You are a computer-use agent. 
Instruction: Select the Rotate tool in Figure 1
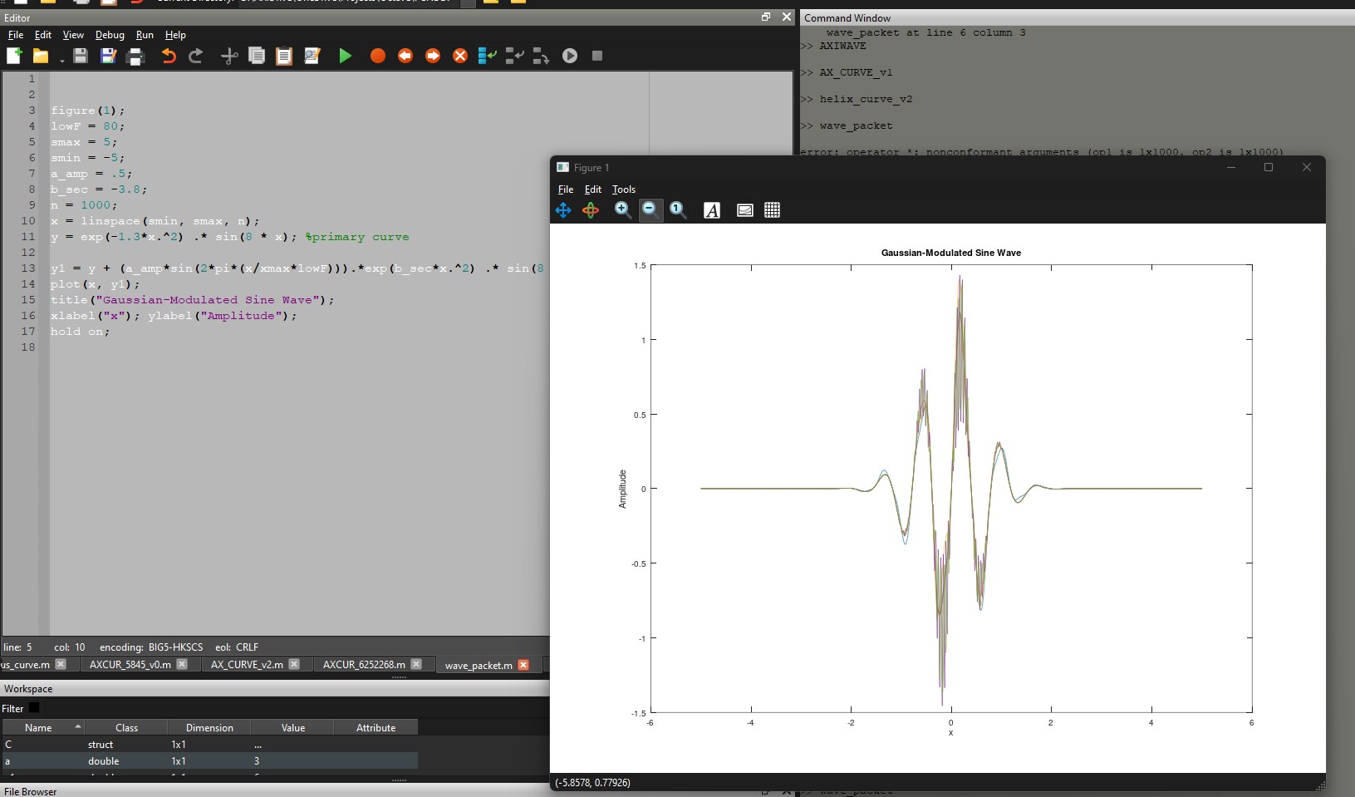coord(591,210)
